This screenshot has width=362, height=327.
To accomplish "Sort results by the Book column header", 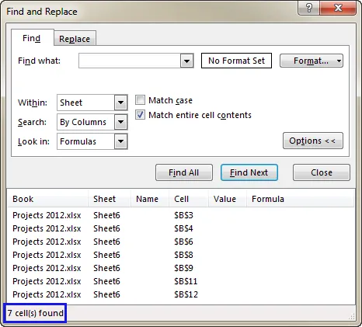I will (48, 199).
